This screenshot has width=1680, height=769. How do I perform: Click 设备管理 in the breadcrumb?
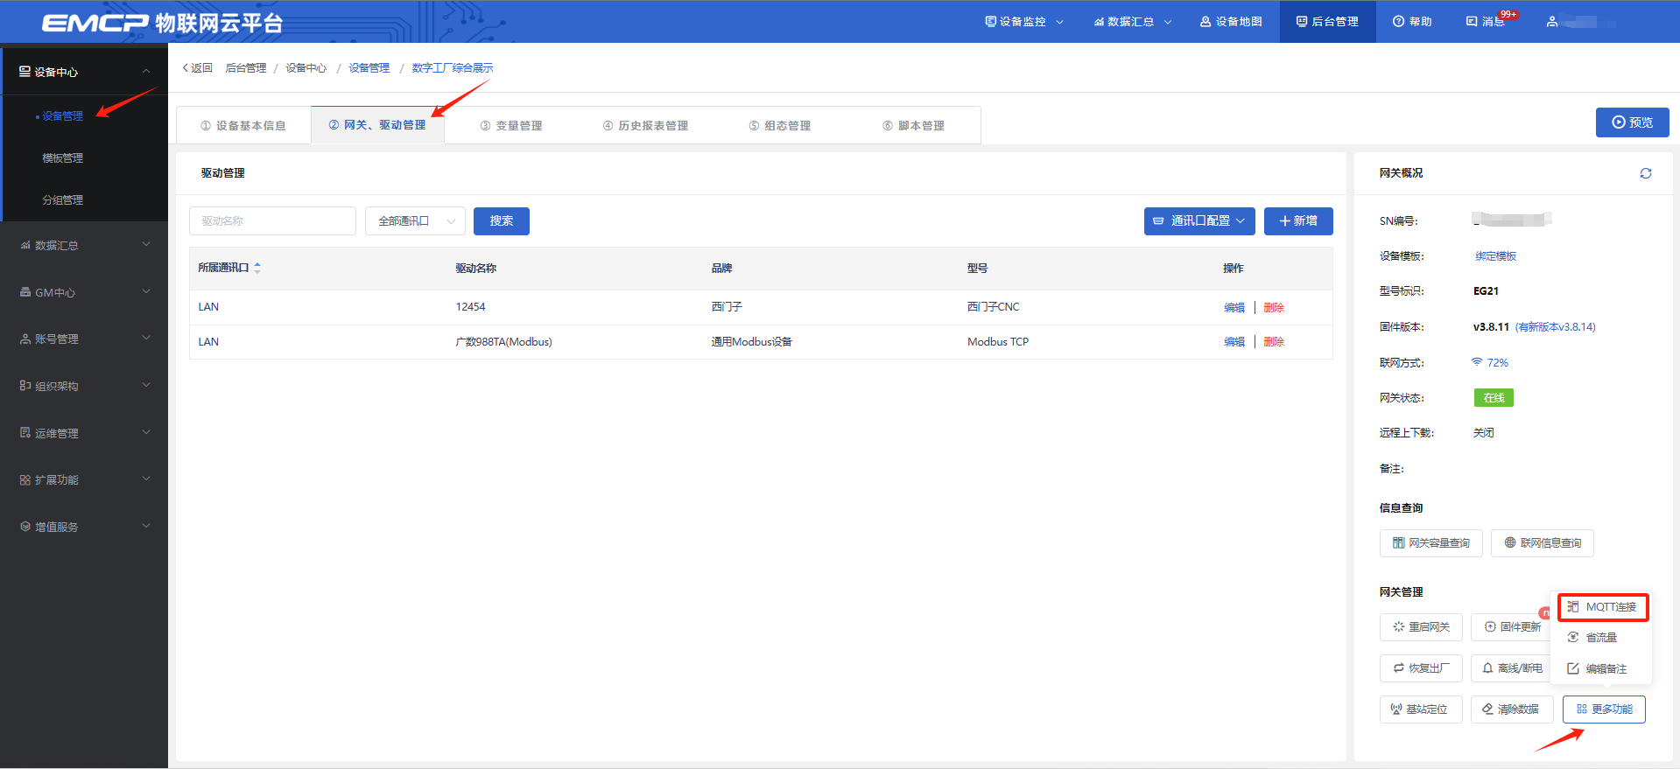(369, 68)
